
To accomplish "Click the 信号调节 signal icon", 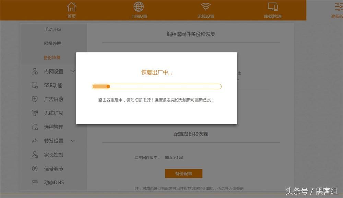I will tap(35, 168).
